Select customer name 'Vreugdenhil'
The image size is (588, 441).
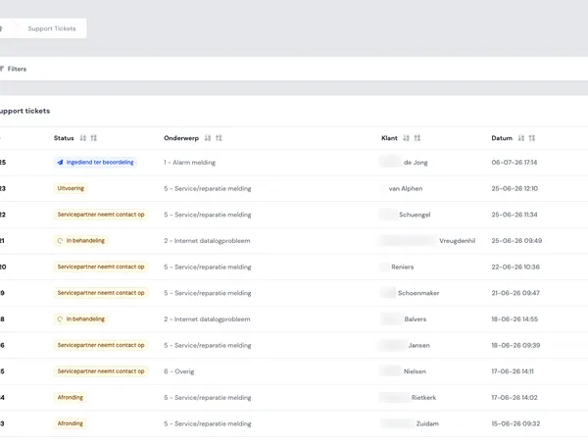(x=457, y=241)
